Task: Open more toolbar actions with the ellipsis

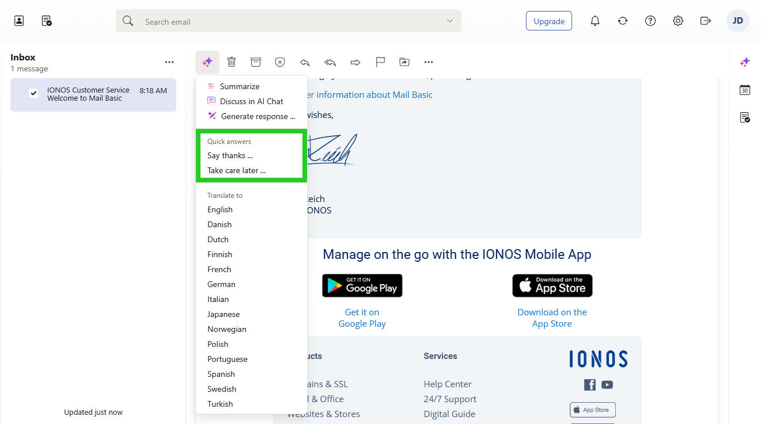Action: coord(429,62)
